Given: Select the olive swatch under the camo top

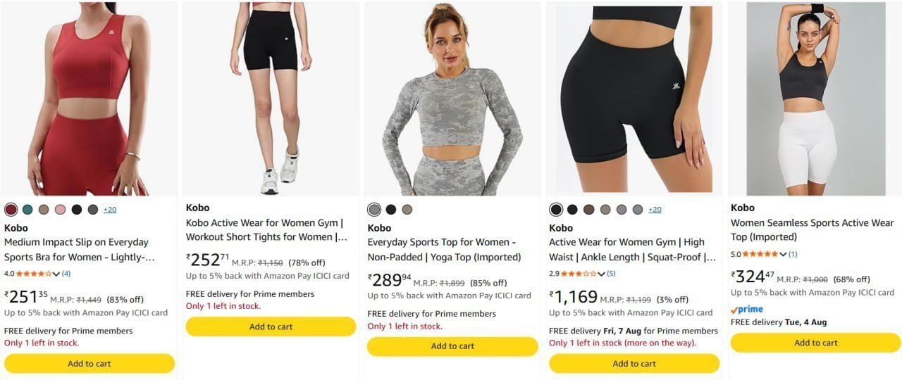Looking at the screenshot, I should (x=407, y=210).
